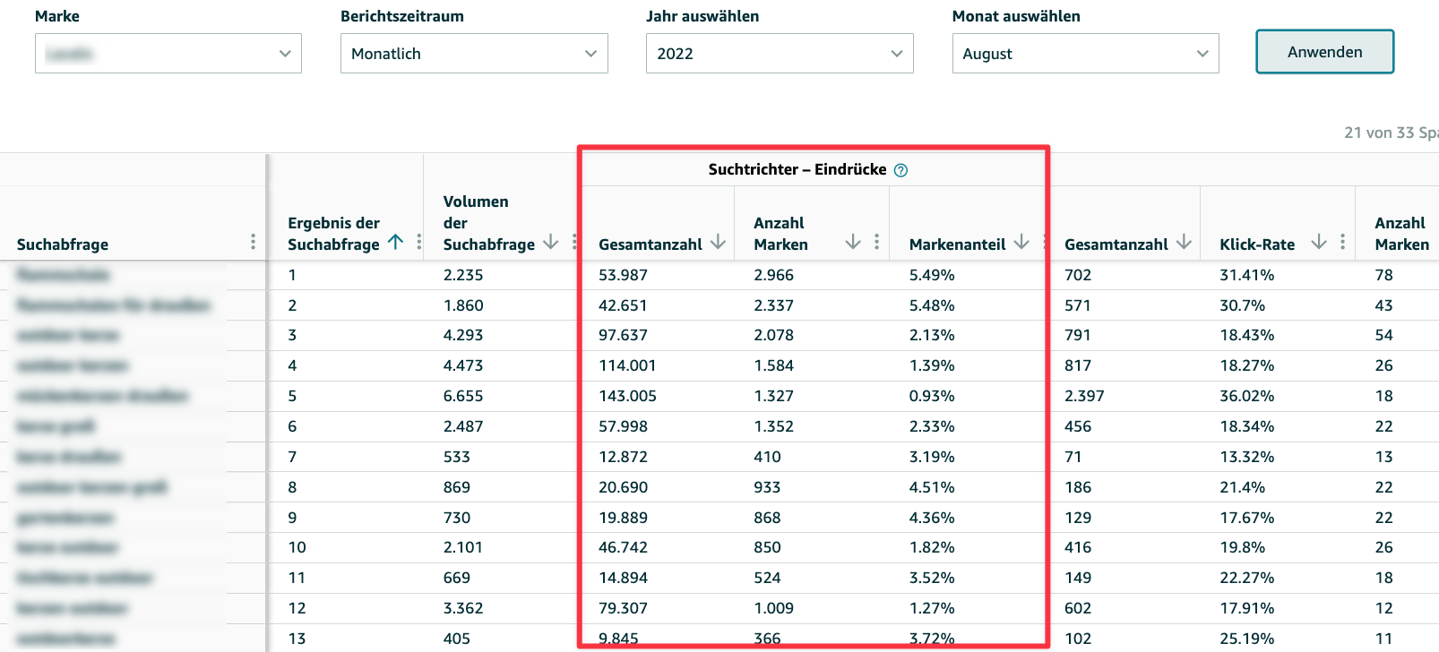Select click rate cell 36.02%
This screenshot has width=1439, height=652.
pos(1246,396)
